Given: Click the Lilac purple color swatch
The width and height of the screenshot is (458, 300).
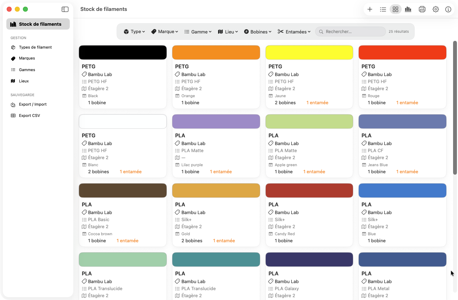Looking at the screenshot, I should [x=216, y=121].
